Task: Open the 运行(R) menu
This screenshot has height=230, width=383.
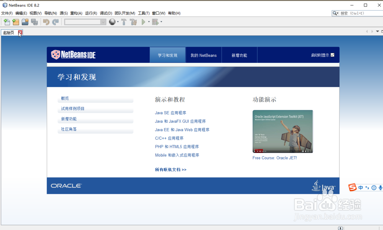Action: (x=91, y=13)
